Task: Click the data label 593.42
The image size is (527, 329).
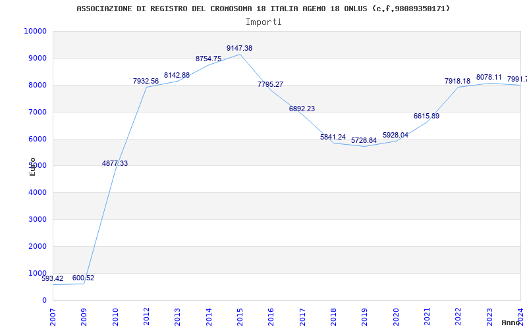Action: click(x=53, y=278)
